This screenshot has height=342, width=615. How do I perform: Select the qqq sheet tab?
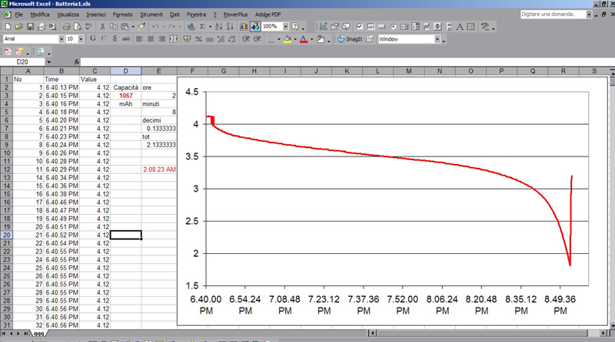(38, 334)
